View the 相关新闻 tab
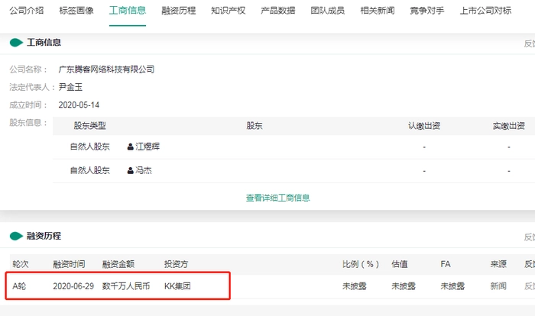 click(x=378, y=11)
